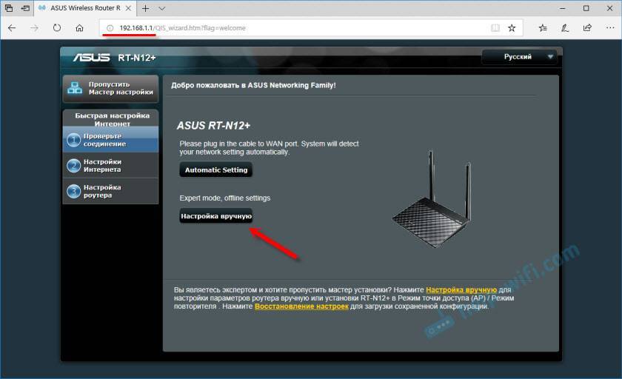
Task: Select step 3 Настройка роутера
Action: pyautogui.click(x=110, y=192)
